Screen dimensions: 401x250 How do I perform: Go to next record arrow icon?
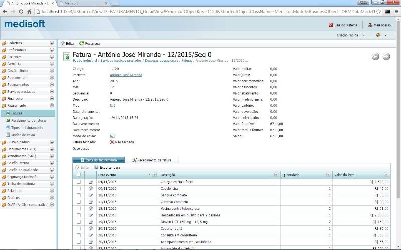tap(386, 56)
